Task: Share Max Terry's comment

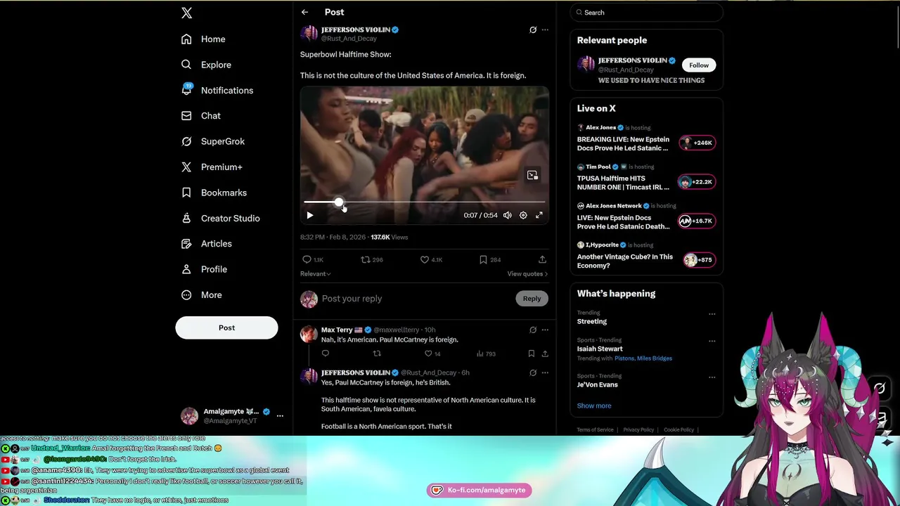Action: tap(545, 353)
